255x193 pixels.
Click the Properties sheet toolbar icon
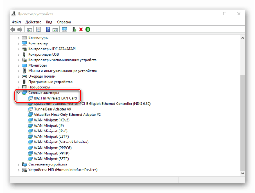click(x=38, y=29)
